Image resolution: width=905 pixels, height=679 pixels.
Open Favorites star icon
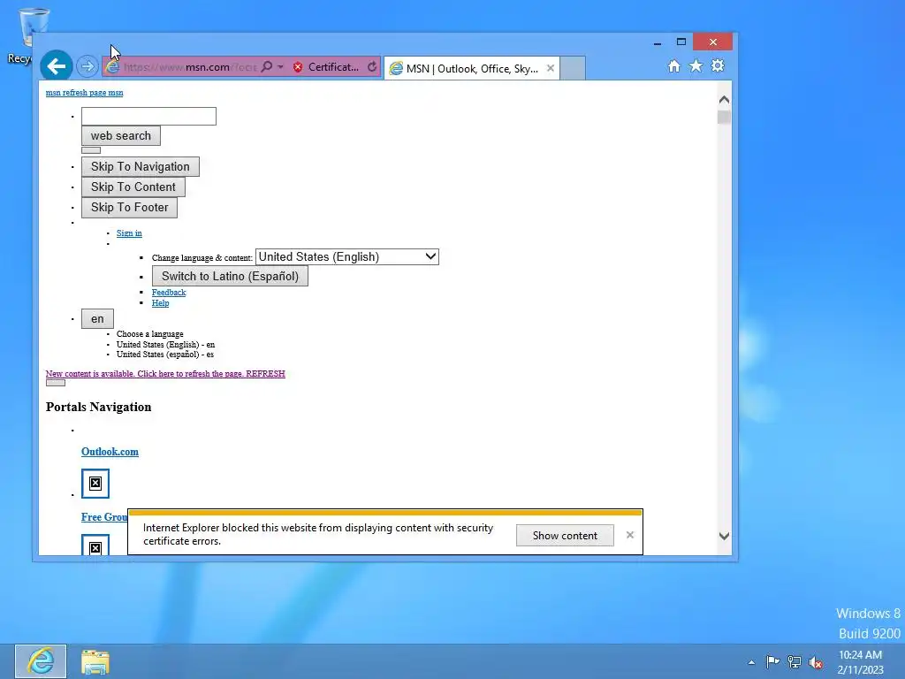pos(696,65)
